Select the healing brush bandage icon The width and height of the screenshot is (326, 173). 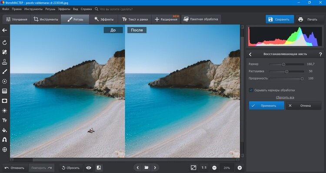point(4,52)
